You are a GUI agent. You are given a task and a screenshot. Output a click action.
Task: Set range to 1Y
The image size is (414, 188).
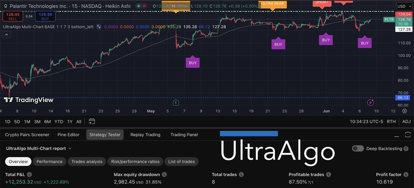click(70, 121)
